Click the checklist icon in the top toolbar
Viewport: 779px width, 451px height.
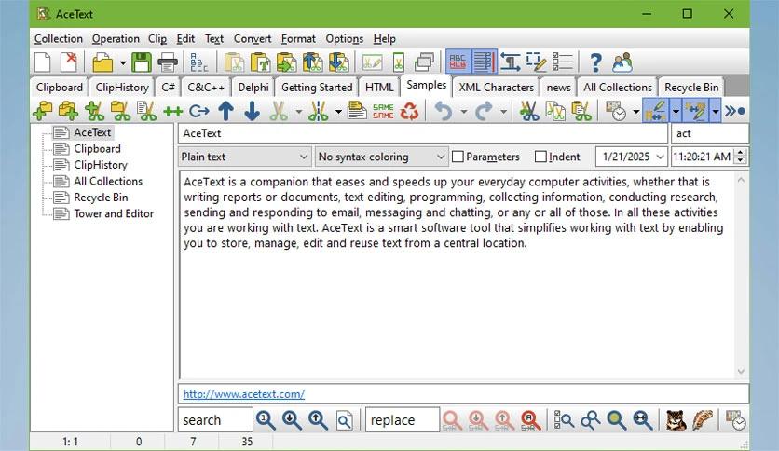[x=563, y=62]
